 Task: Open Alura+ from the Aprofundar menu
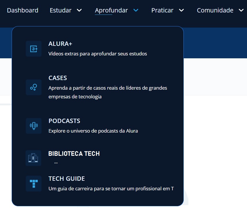60,44
